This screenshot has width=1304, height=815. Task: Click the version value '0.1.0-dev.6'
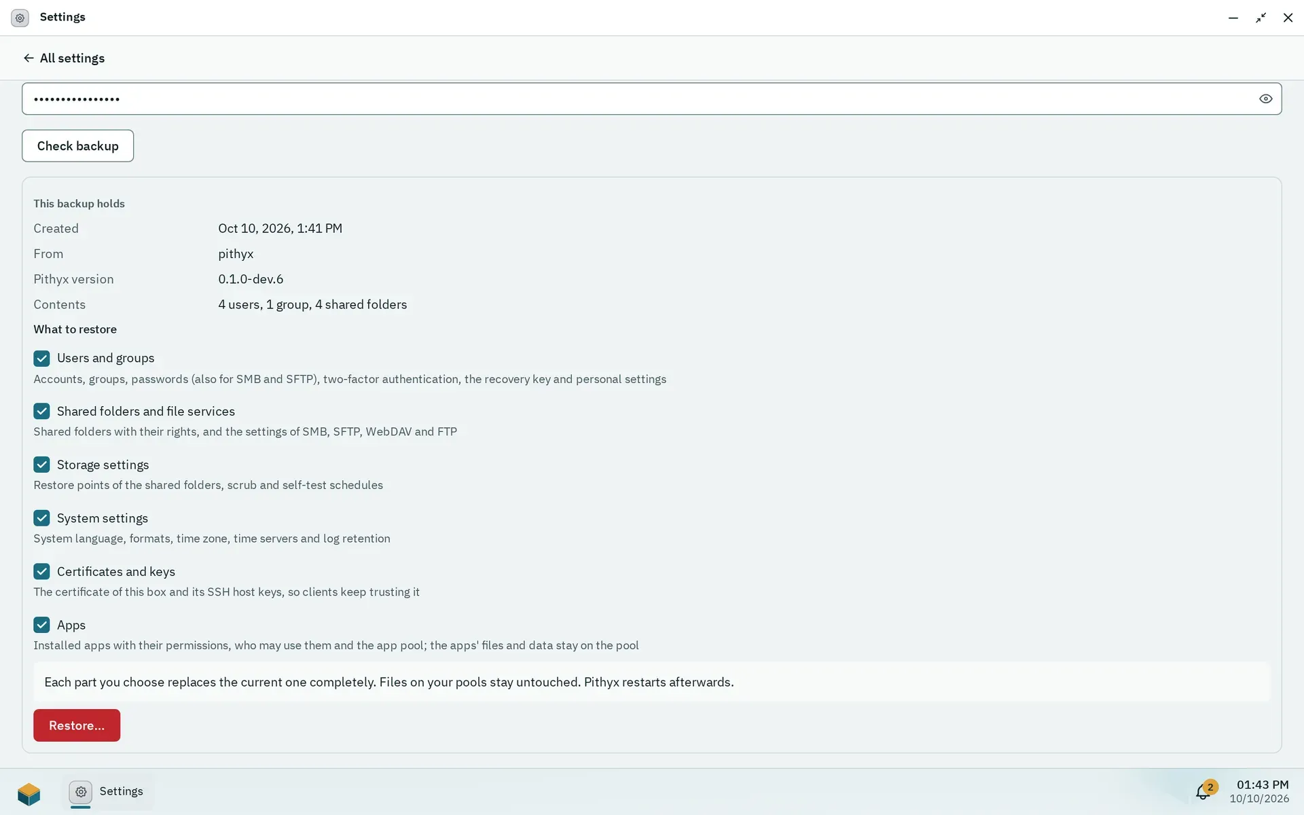point(251,279)
